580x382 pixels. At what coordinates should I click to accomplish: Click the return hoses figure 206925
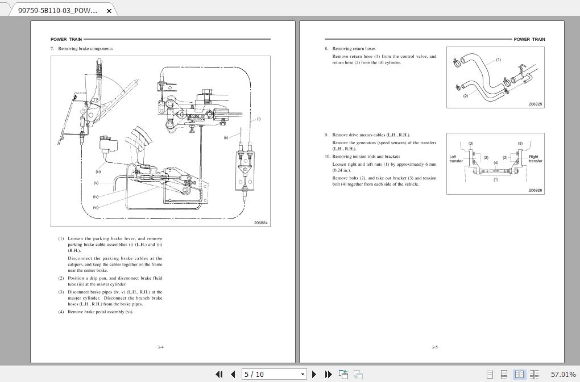pyautogui.click(x=495, y=78)
